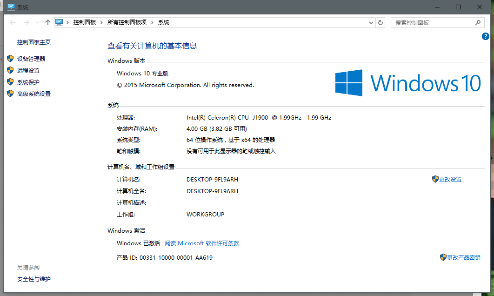The image size is (494, 296).
Task: Click the magnifier search icon
Action: (478, 22)
